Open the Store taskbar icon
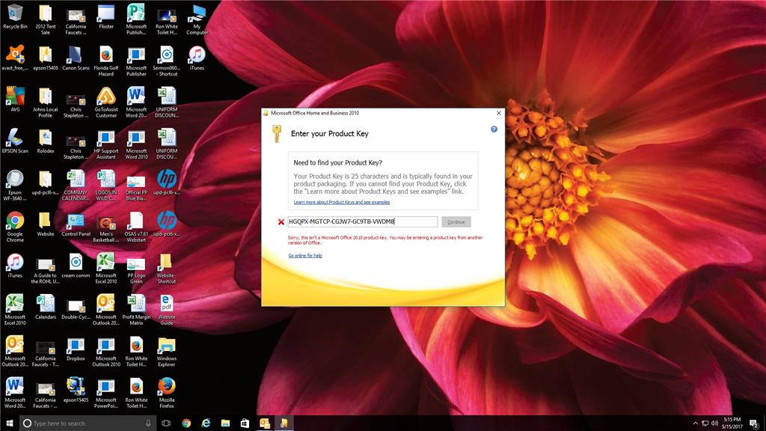766x431 pixels. pos(245,424)
